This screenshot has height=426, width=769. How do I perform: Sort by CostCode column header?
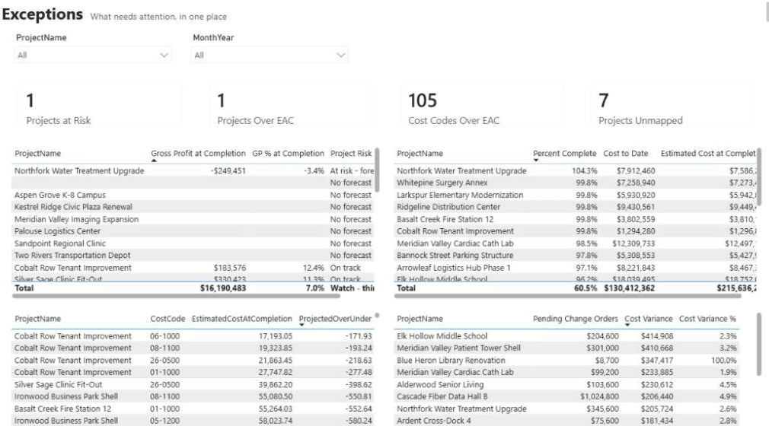(168, 319)
